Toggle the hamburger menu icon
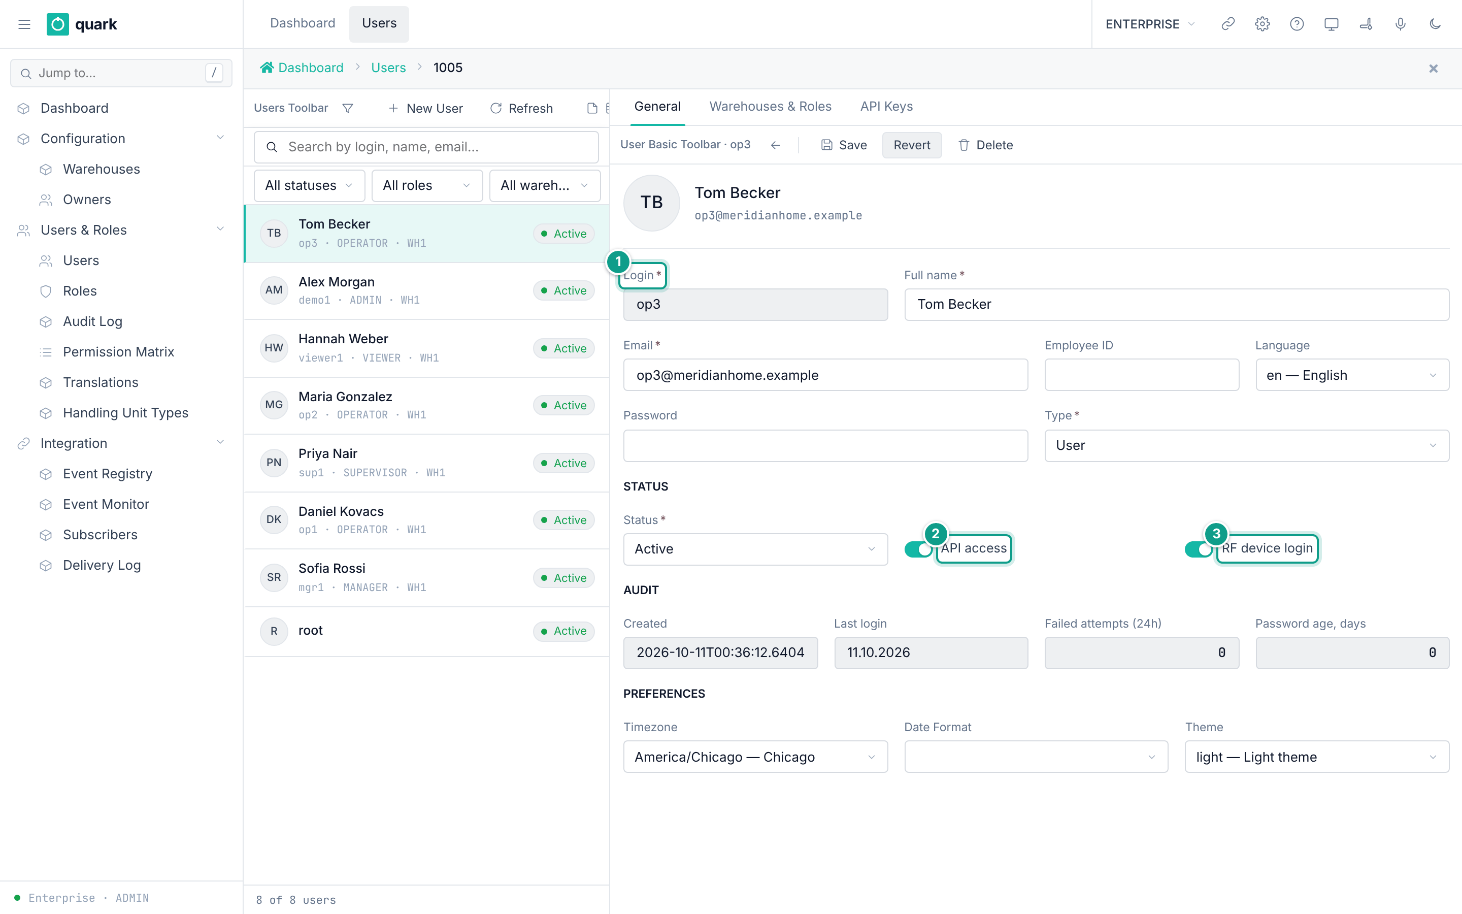This screenshot has width=1462, height=914. [x=24, y=24]
